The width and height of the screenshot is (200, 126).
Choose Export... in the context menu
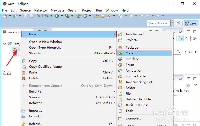point(69,116)
